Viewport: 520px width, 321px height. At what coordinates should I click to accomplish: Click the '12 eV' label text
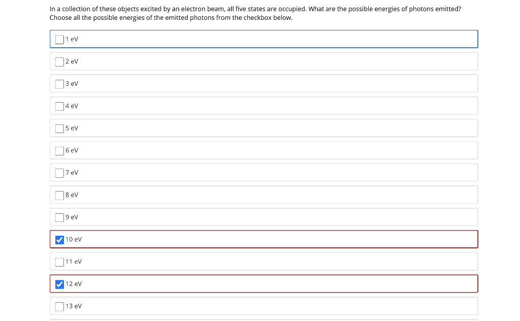pos(74,284)
